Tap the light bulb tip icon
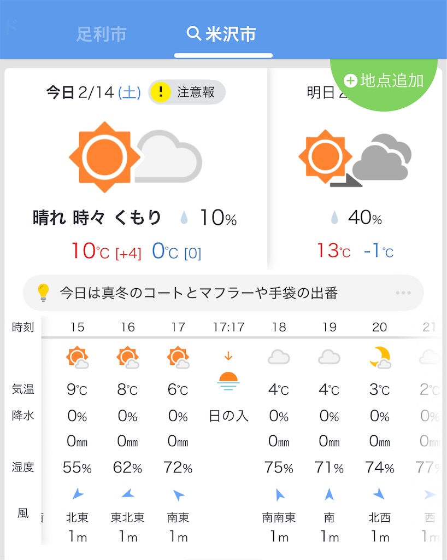Viewport: 447px width, 560px height. coord(43,293)
